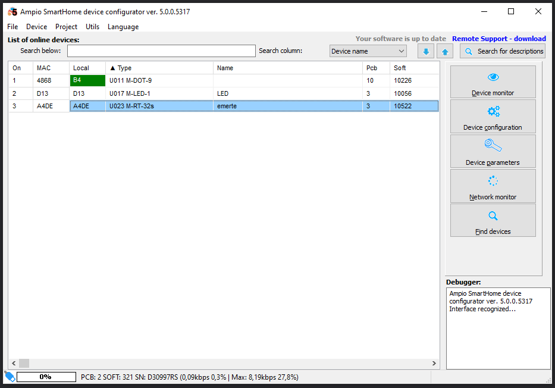This screenshot has width=555, height=388.
Task: Close the Ampio configurator window
Action: [x=538, y=12]
